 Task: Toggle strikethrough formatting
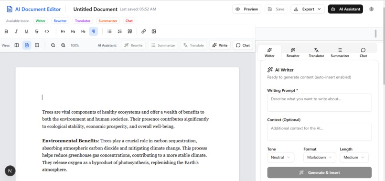pyautogui.click(x=37, y=32)
